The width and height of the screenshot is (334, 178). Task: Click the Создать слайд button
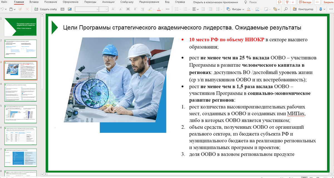pyautogui.click(x=46, y=9)
